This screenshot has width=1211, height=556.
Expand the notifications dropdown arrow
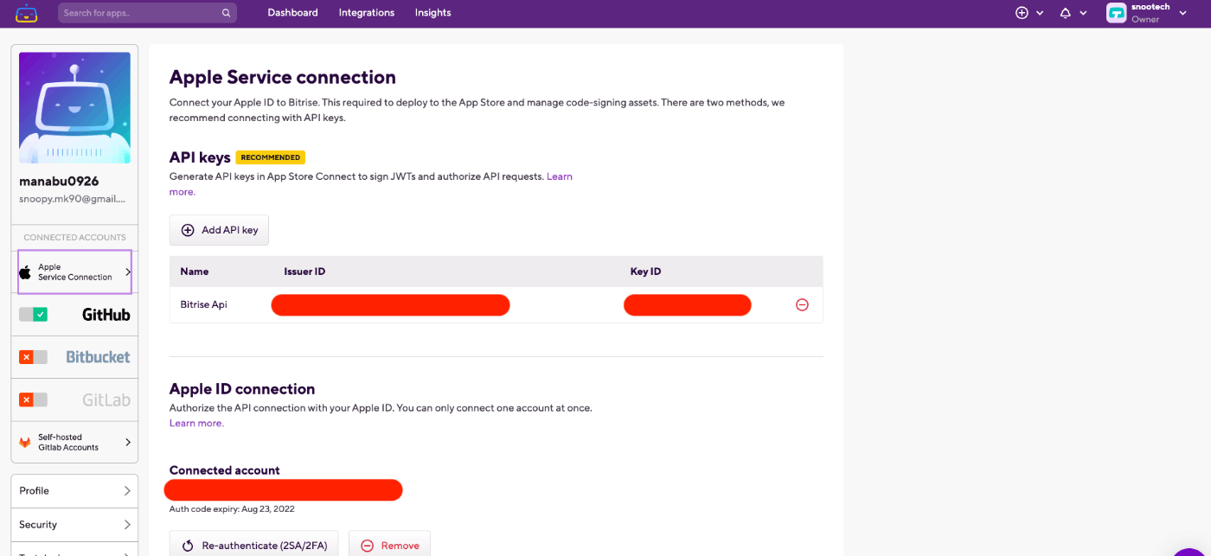click(1083, 13)
